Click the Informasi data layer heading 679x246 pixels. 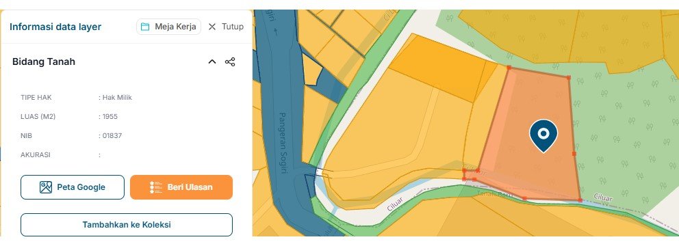coord(55,27)
